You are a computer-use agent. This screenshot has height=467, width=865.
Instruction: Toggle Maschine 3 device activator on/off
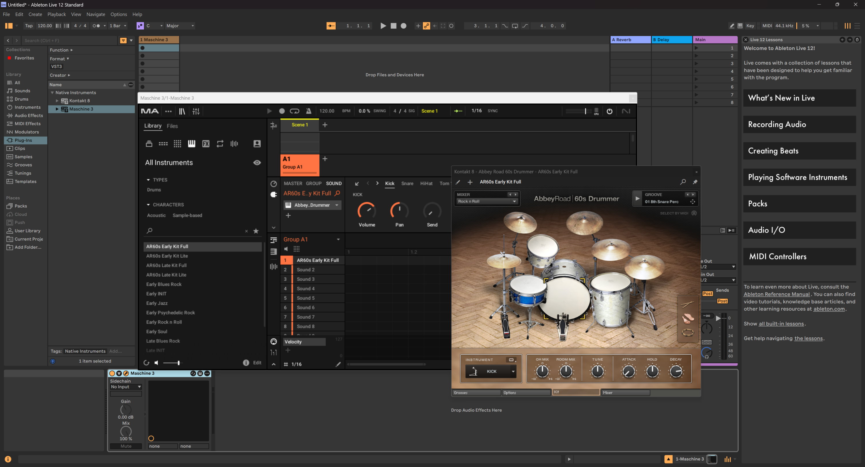coord(112,373)
